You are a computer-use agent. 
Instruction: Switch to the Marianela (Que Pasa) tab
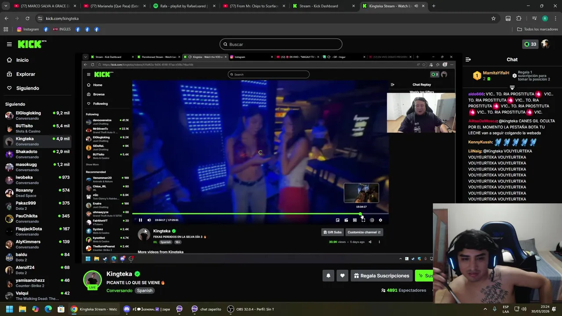[x=115, y=6]
